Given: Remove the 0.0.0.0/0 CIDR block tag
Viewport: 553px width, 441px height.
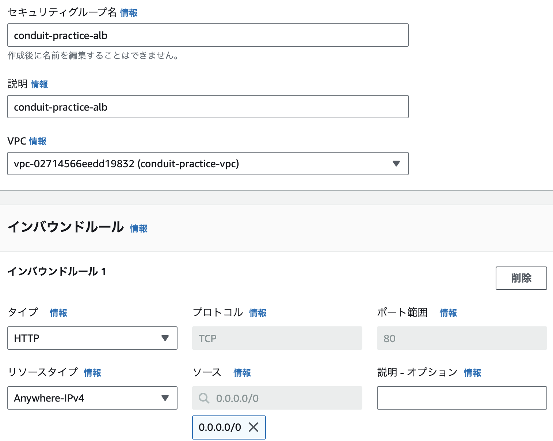Looking at the screenshot, I should point(253,427).
